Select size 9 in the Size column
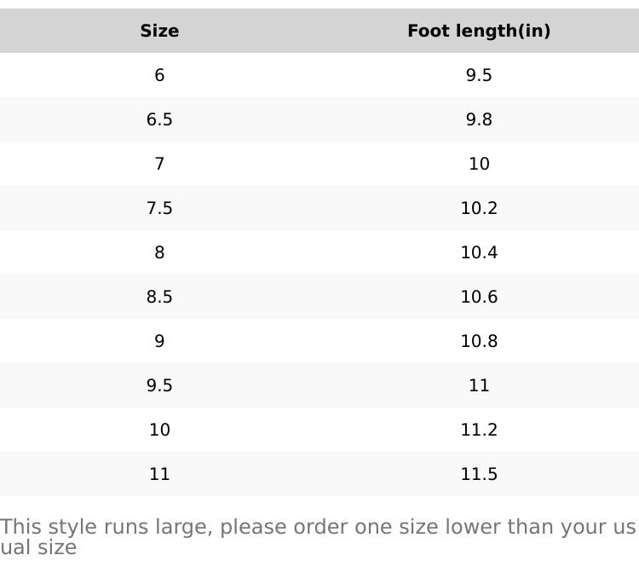Viewport: 639px width, 578px height. [159, 342]
